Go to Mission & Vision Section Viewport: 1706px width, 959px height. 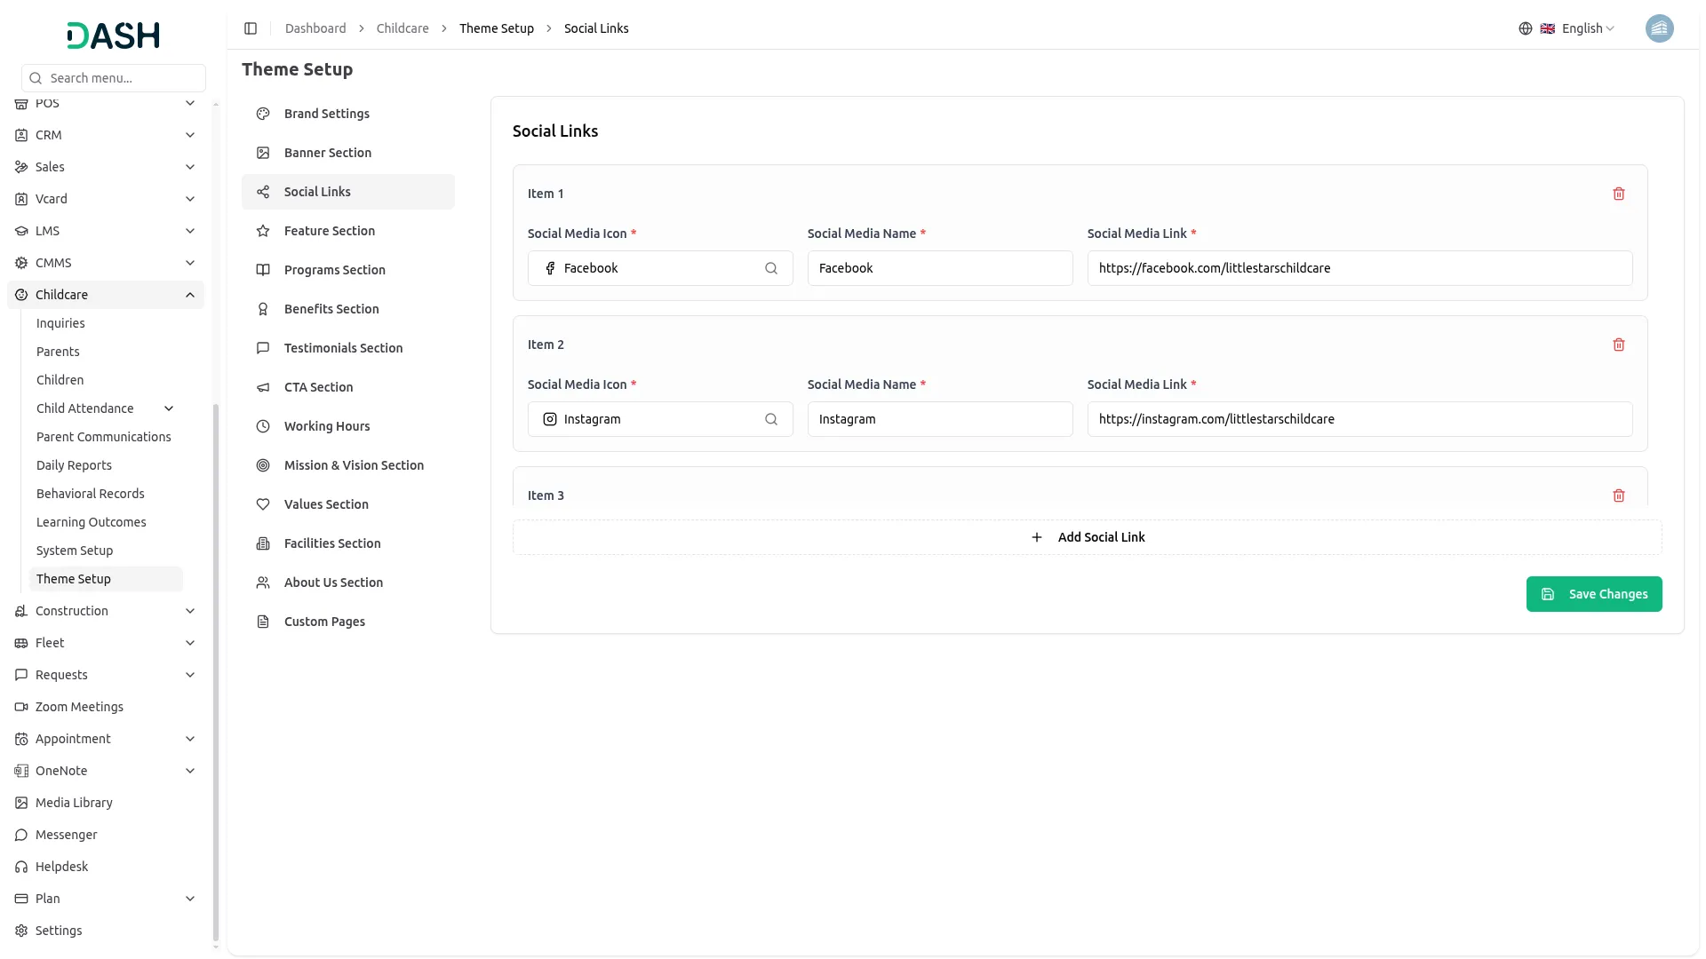click(354, 465)
